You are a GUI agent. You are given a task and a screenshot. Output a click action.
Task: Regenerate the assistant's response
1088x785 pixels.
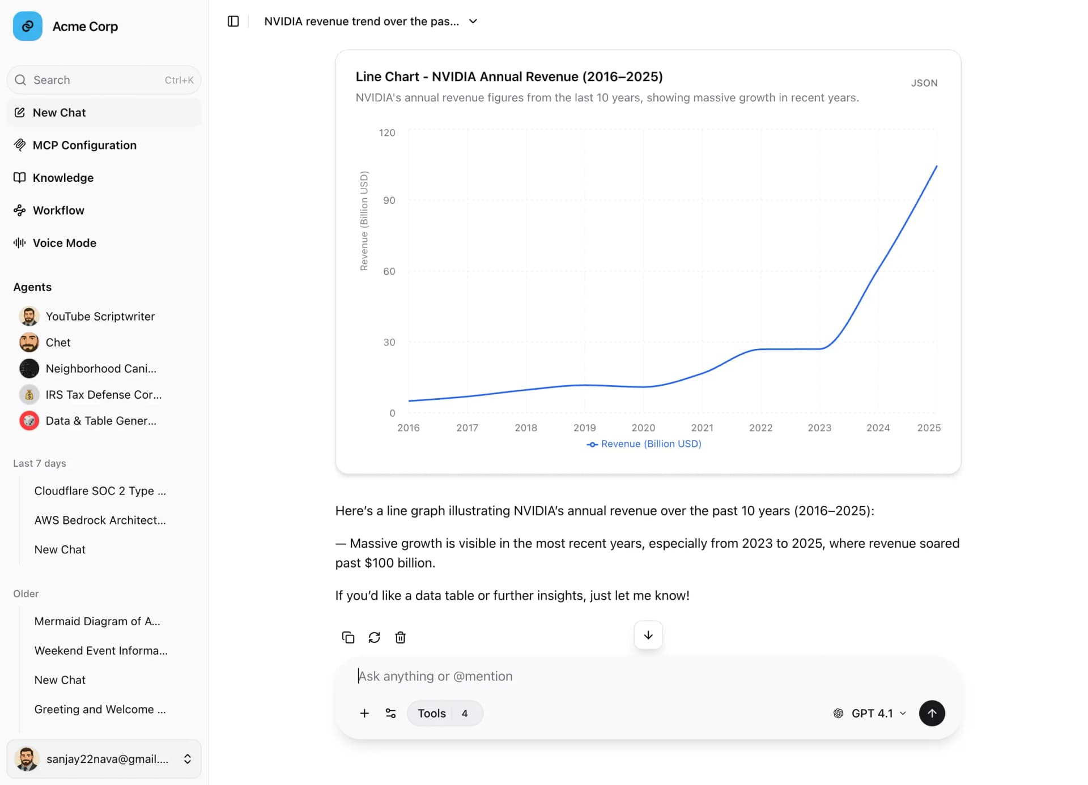[374, 637]
